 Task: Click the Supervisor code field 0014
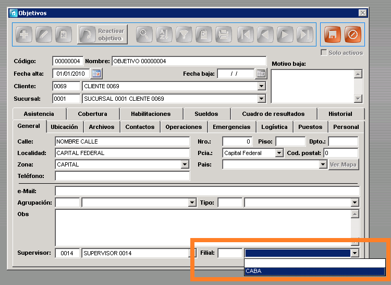(x=67, y=253)
